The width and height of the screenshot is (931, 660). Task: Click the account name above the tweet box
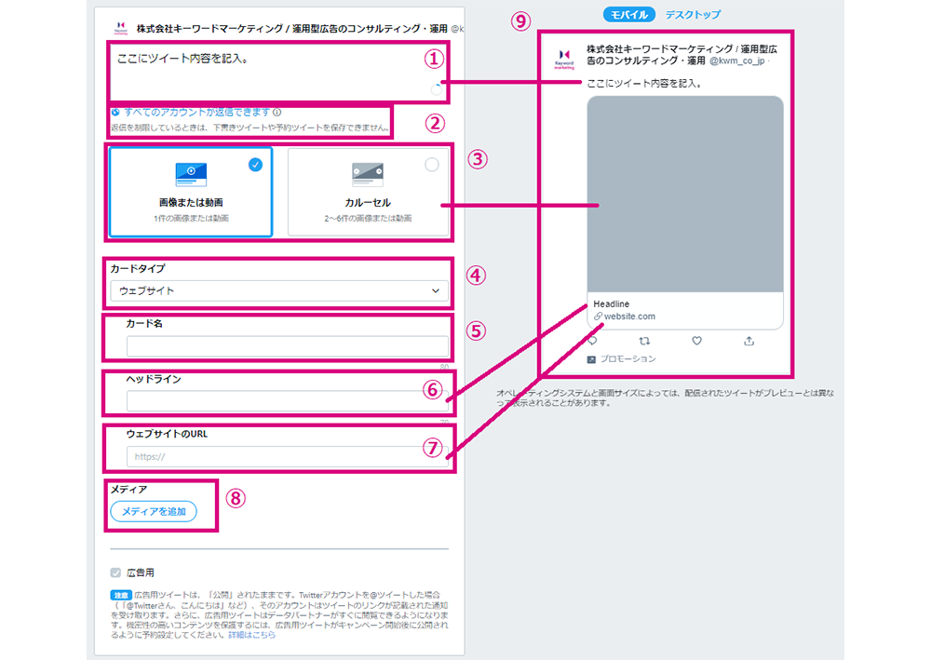(x=292, y=29)
